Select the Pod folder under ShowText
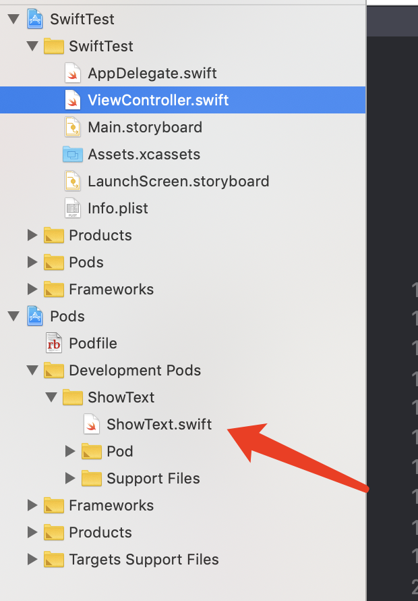Viewport: 418px width, 601px height. 119,451
